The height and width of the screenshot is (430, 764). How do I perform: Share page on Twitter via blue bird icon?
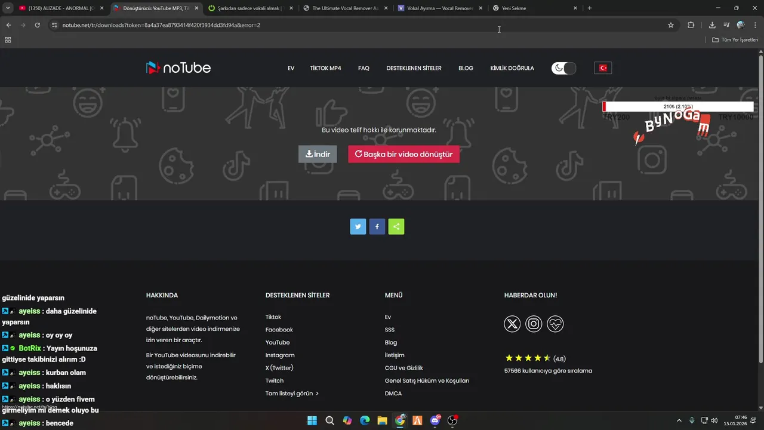pyautogui.click(x=358, y=226)
